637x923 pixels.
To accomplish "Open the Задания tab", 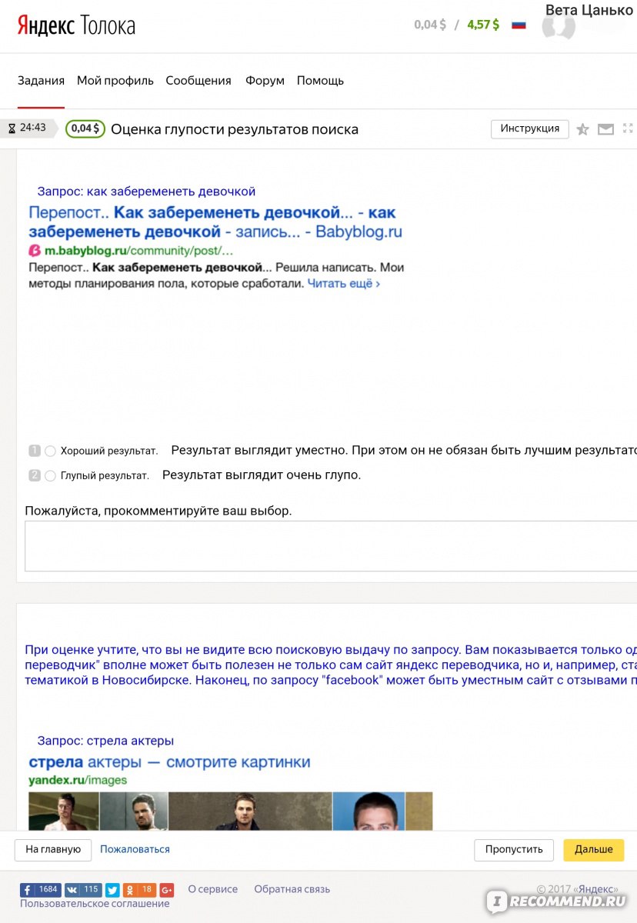I will click(x=42, y=81).
